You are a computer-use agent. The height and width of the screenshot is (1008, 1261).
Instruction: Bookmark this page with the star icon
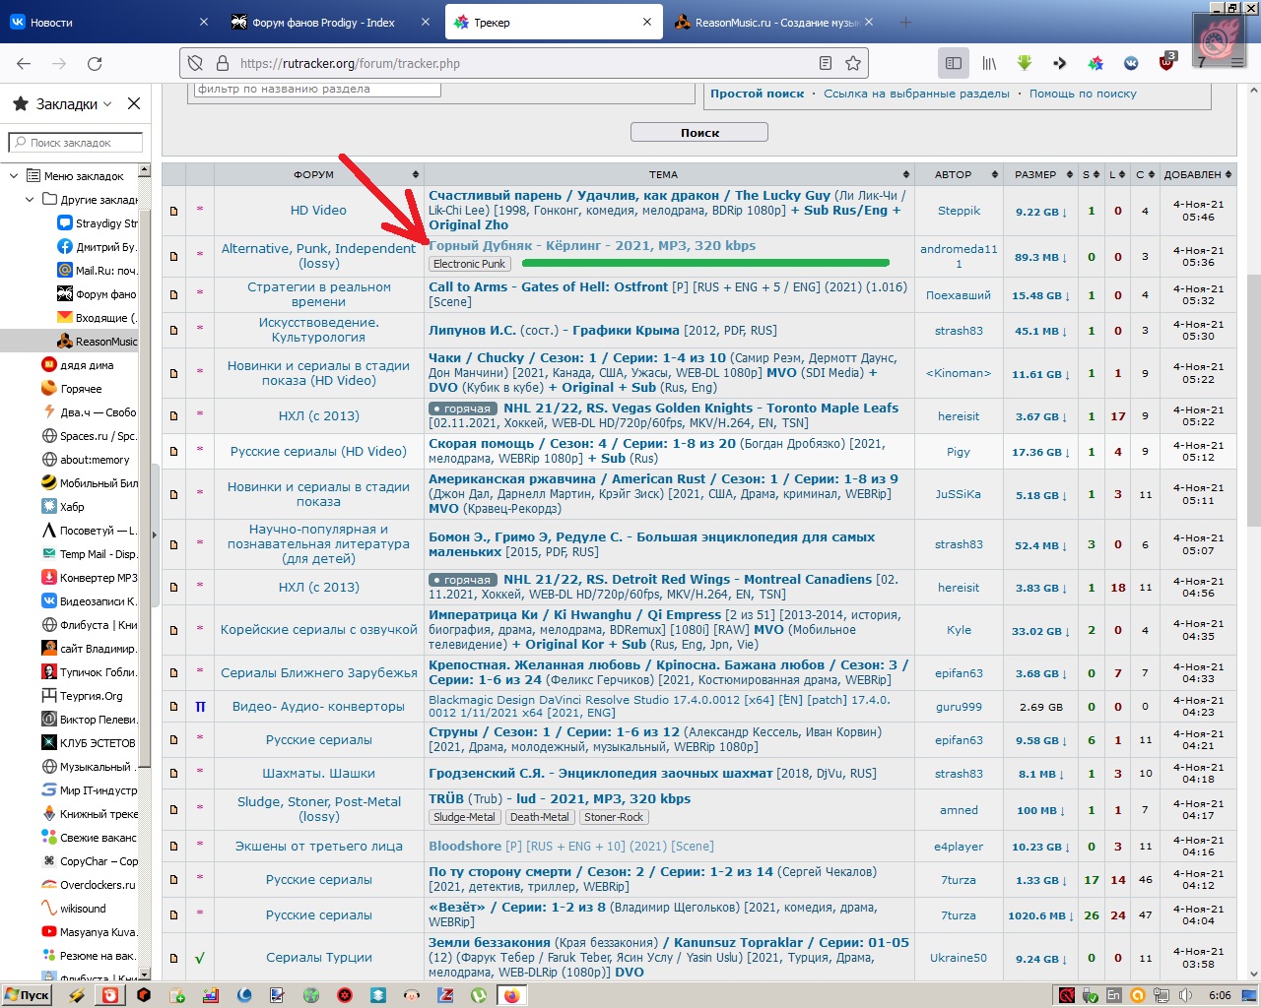853,63
